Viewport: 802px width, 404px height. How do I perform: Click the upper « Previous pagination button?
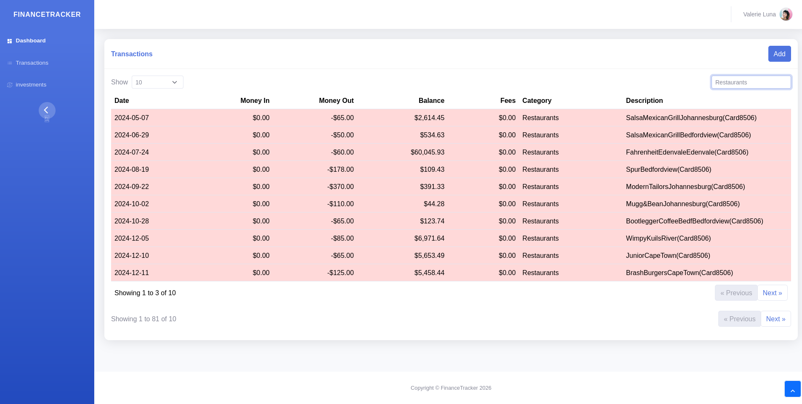point(736,293)
